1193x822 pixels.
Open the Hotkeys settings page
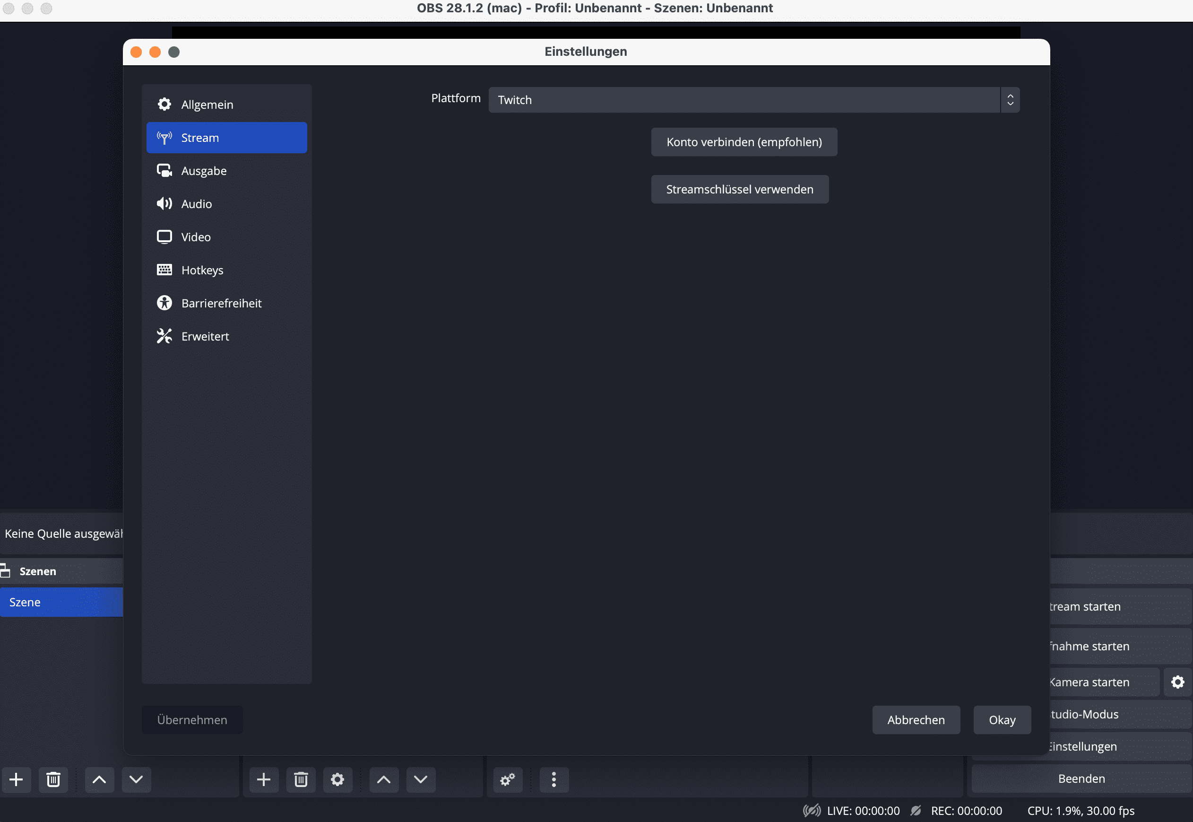(226, 270)
